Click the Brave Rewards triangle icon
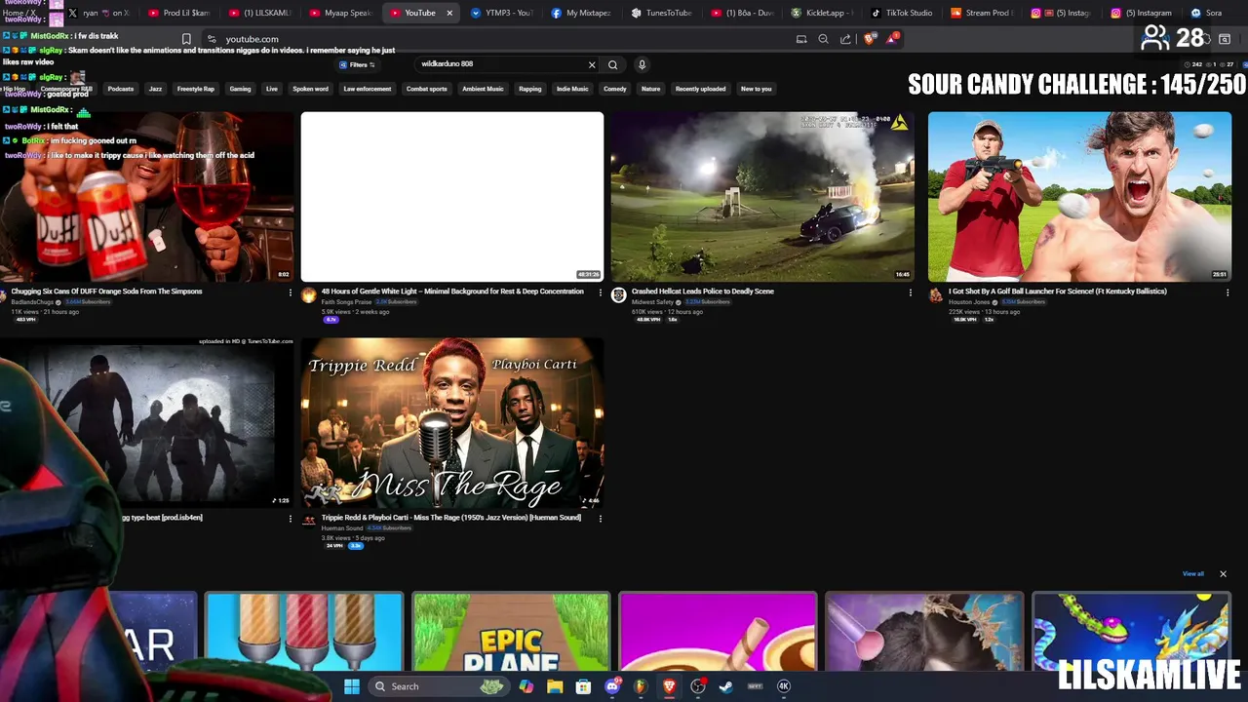The width and height of the screenshot is (1248, 702). pos(891,39)
